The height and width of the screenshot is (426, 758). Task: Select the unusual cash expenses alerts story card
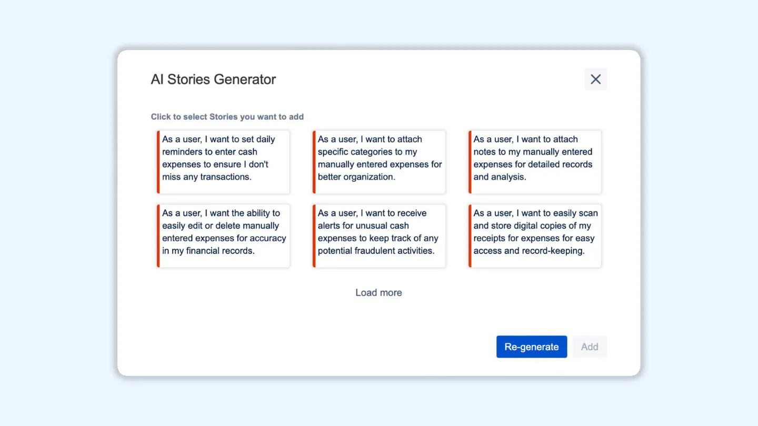[x=379, y=236]
